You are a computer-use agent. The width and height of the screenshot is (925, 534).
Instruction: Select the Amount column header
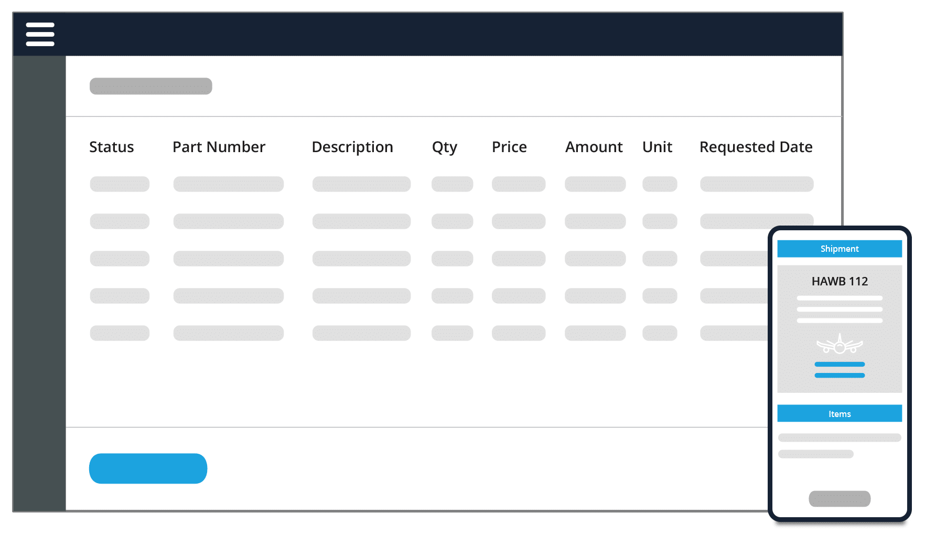[594, 147]
